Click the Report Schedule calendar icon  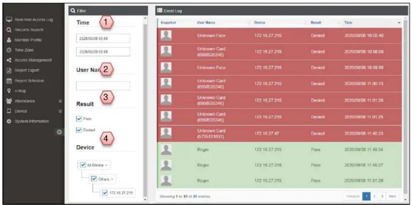[x=8, y=81]
